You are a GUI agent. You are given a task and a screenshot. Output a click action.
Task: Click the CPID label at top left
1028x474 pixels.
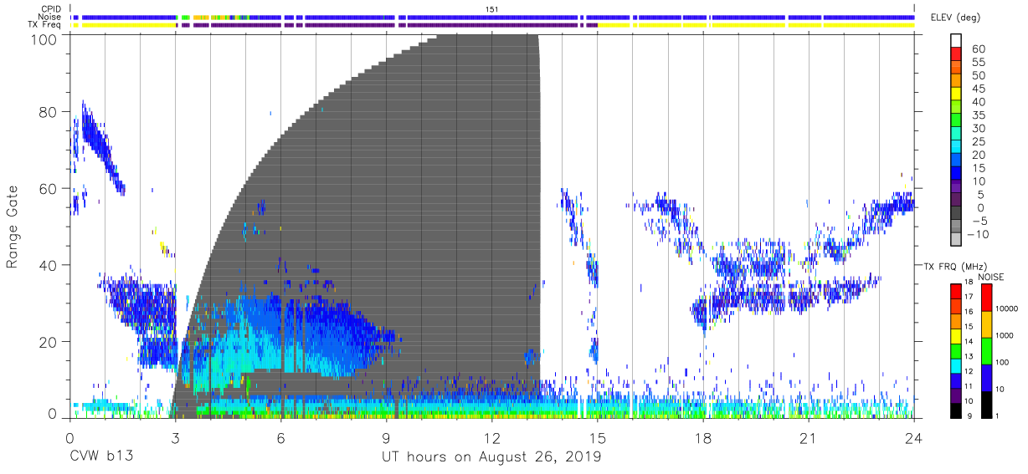coord(52,8)
